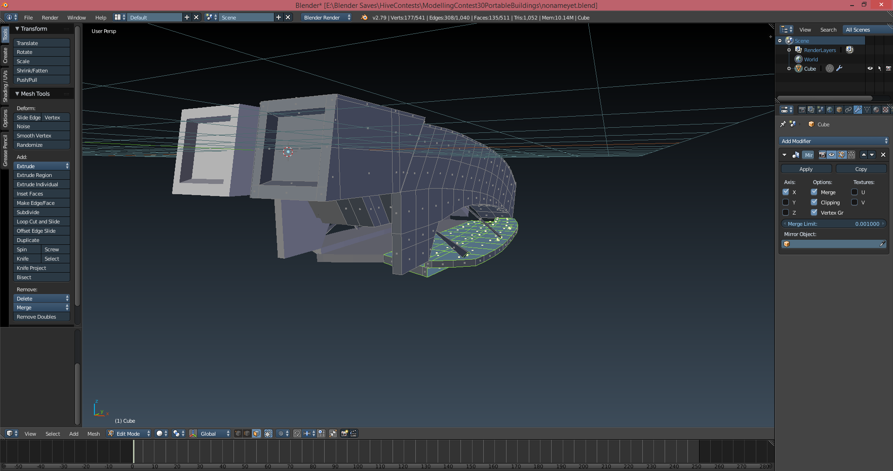
Task: Toggle the Z axis checkbox in Mirror modifier
Action: [x=786, y=212]
